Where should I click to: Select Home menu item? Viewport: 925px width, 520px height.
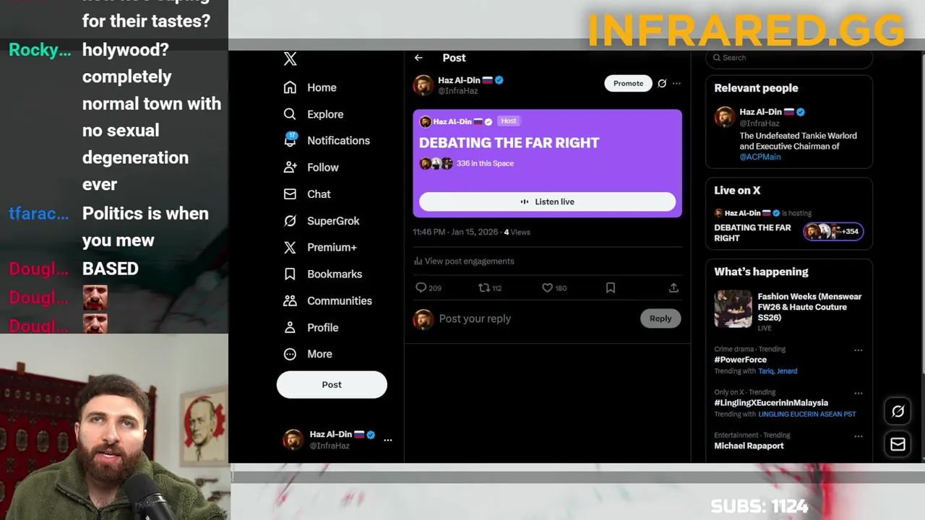click(x=322, y=87)
